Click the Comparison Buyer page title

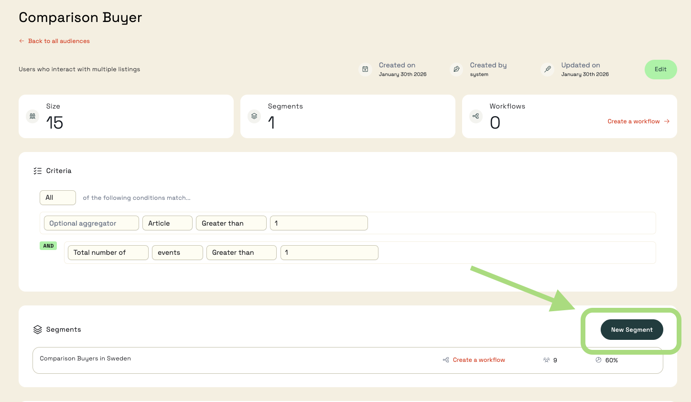(x=80, y=18)
